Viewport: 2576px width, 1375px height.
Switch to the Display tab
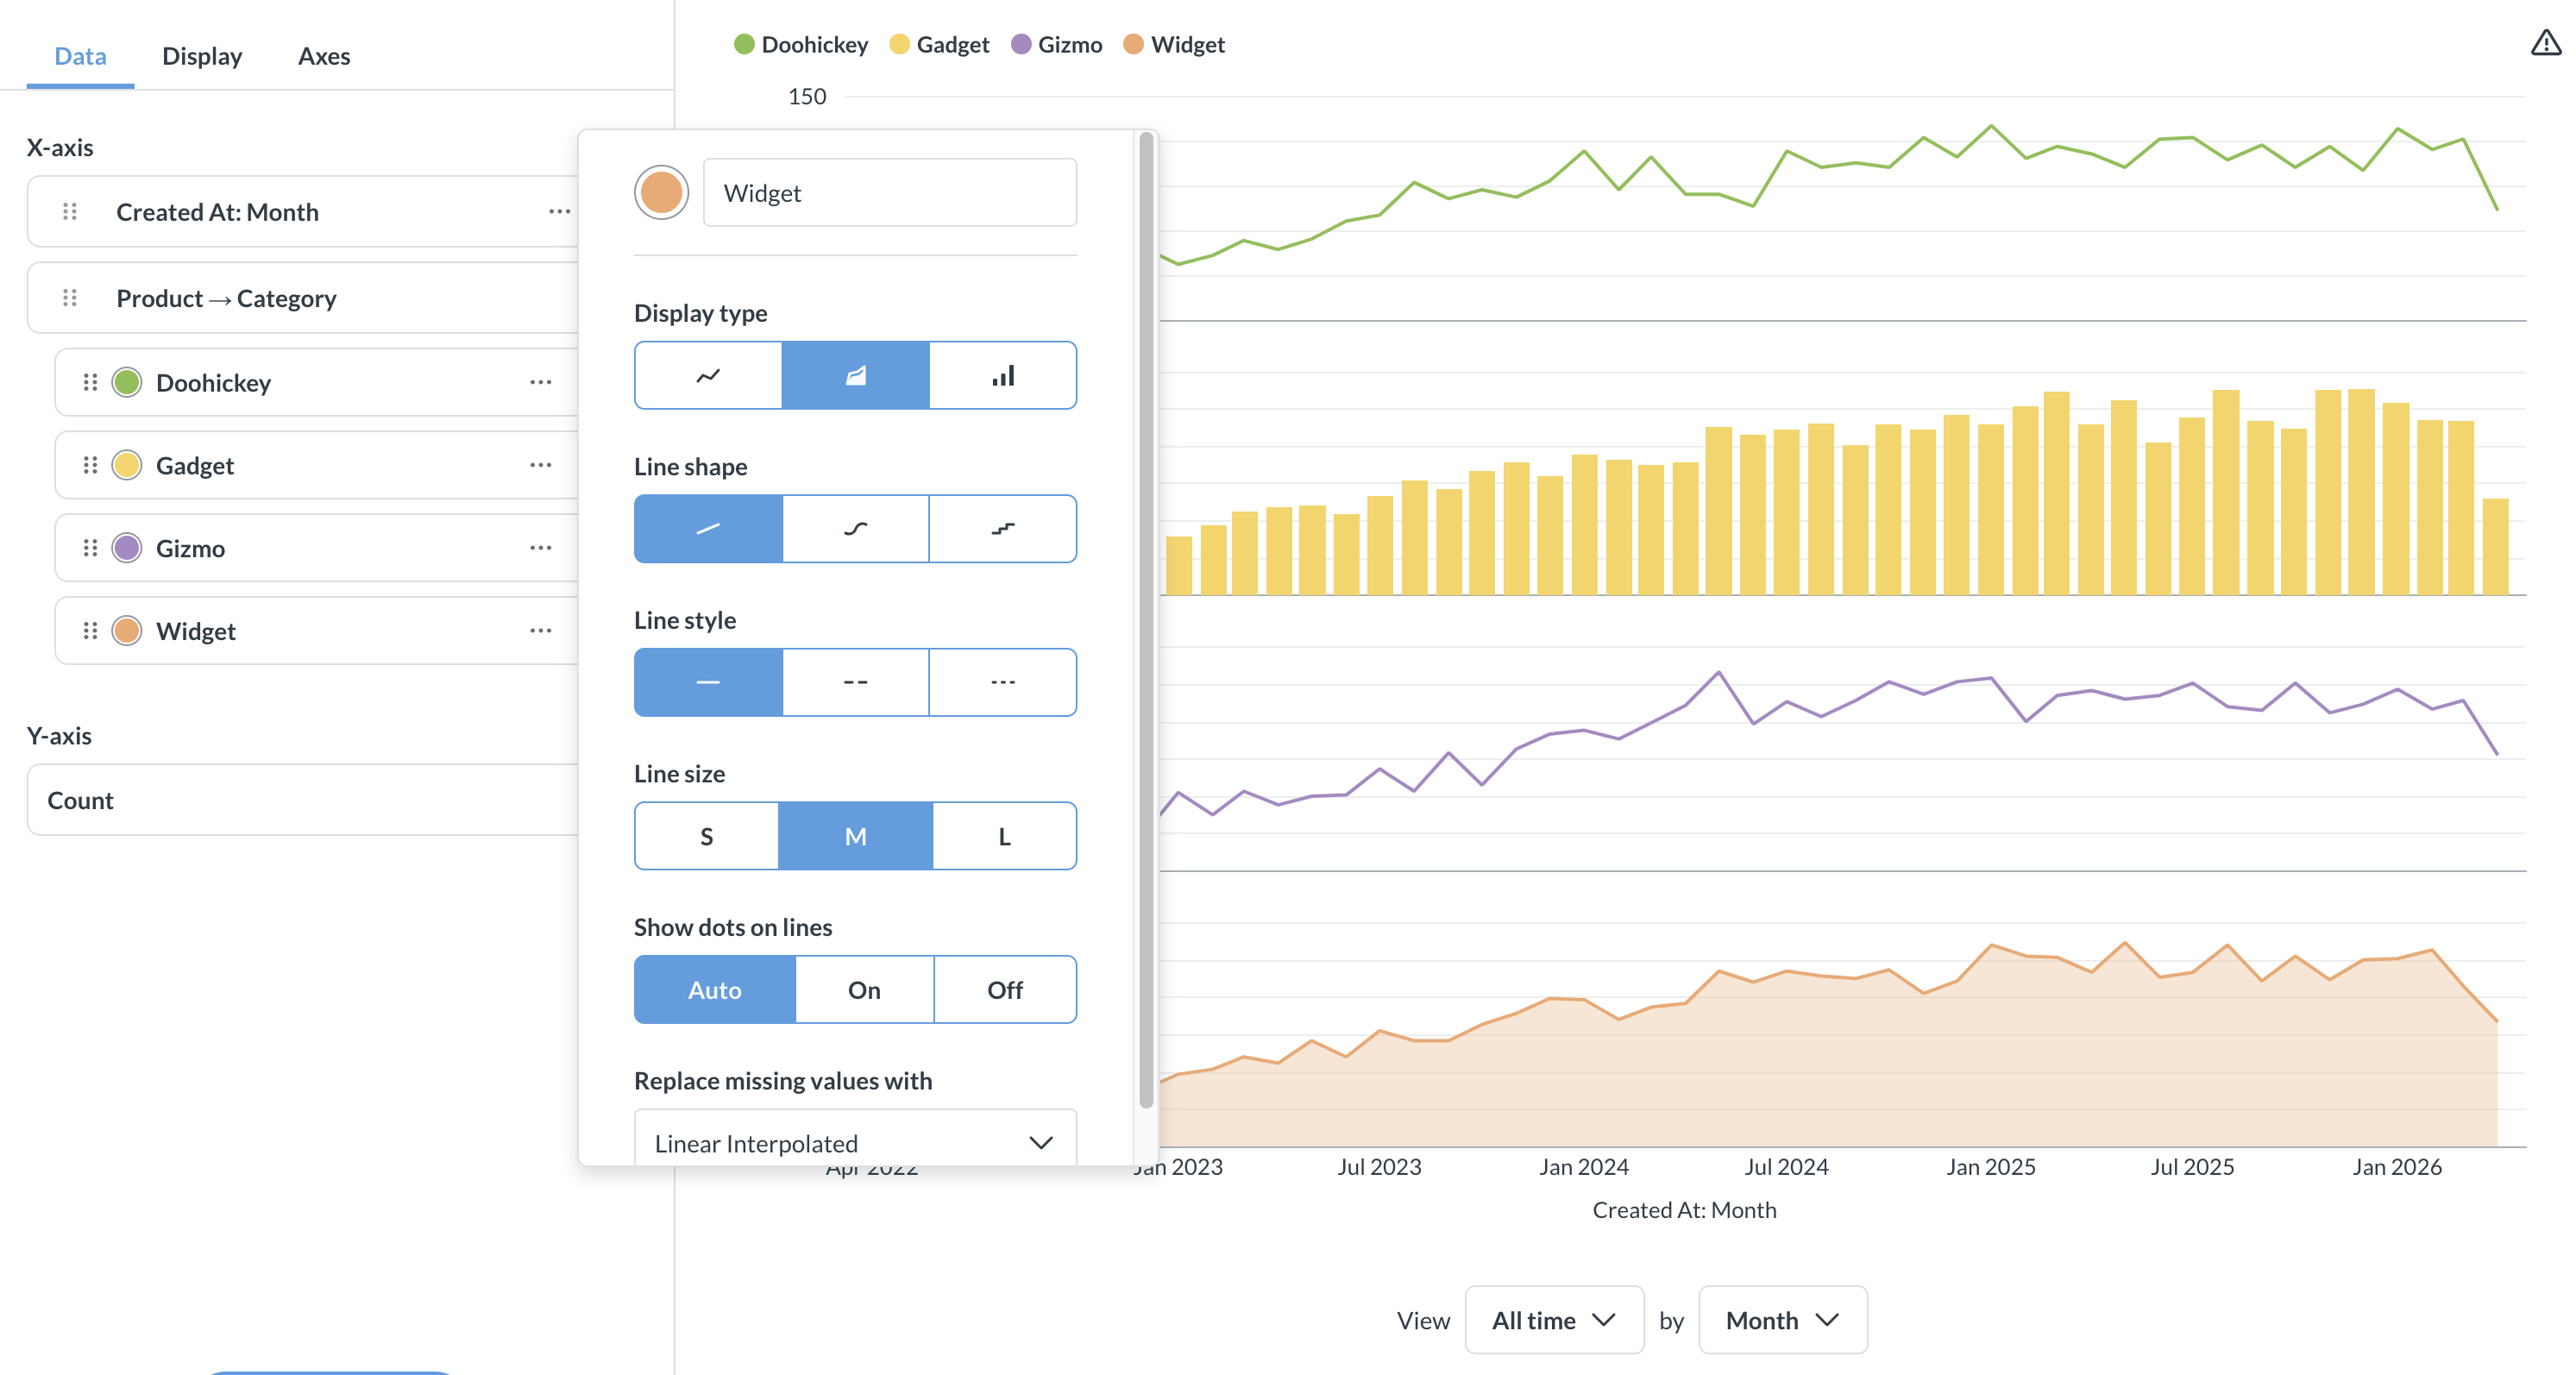click(202, 56)
